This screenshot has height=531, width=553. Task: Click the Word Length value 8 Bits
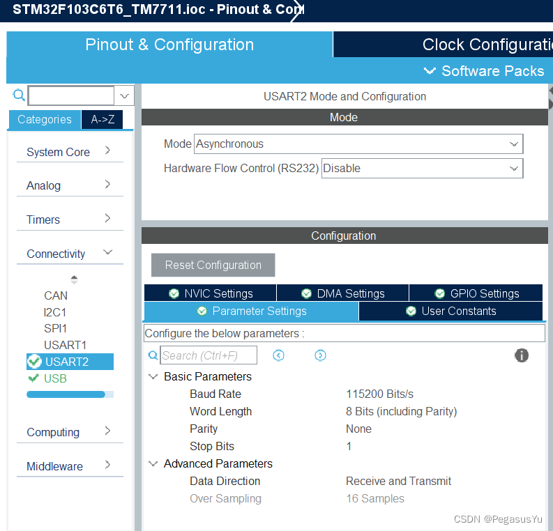pos(402,411)
